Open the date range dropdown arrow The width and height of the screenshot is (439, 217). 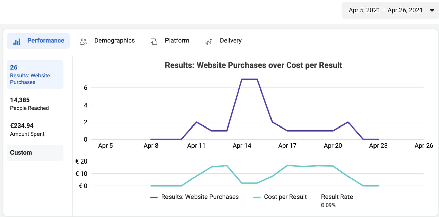432,10
